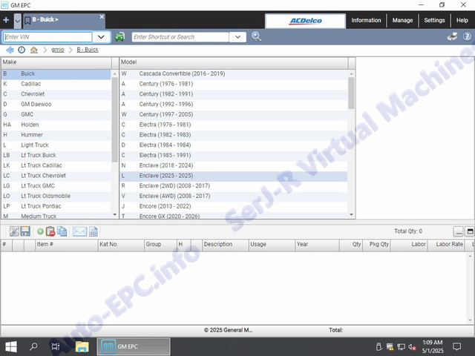475x356 pixels.
Task: Click the report document icon
Action: pyautogui.click(x=94, y=231)
